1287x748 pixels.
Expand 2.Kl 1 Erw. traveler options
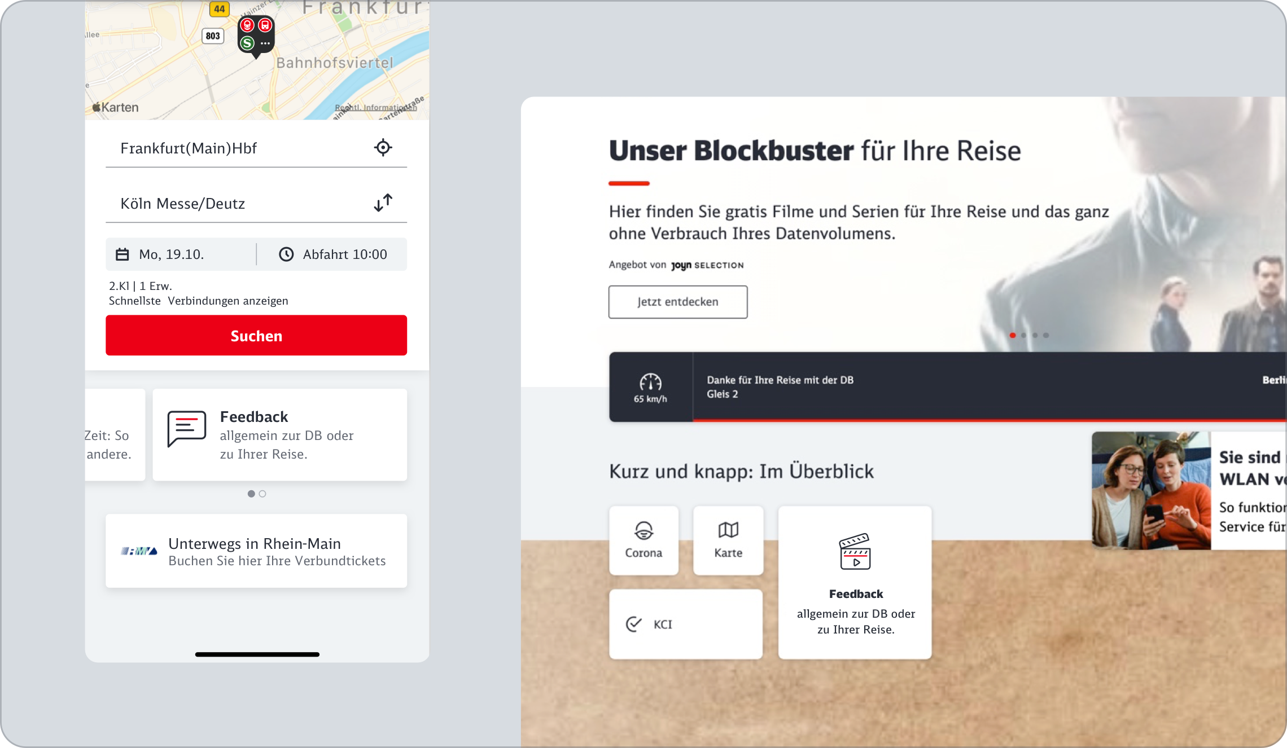pyautogui.click(x=141, y=286)
